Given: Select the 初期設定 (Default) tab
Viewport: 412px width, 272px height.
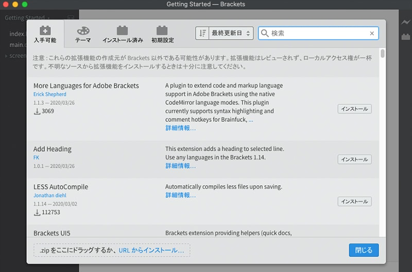Looking at the screenshot, I should click(x=162, y=34).
